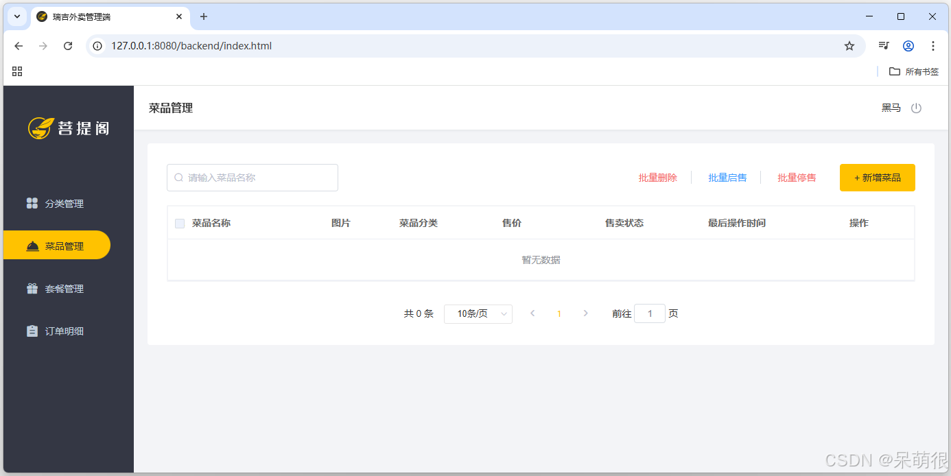
Task: Click the 最后操作时间 column header
Action: pos(737,223)
